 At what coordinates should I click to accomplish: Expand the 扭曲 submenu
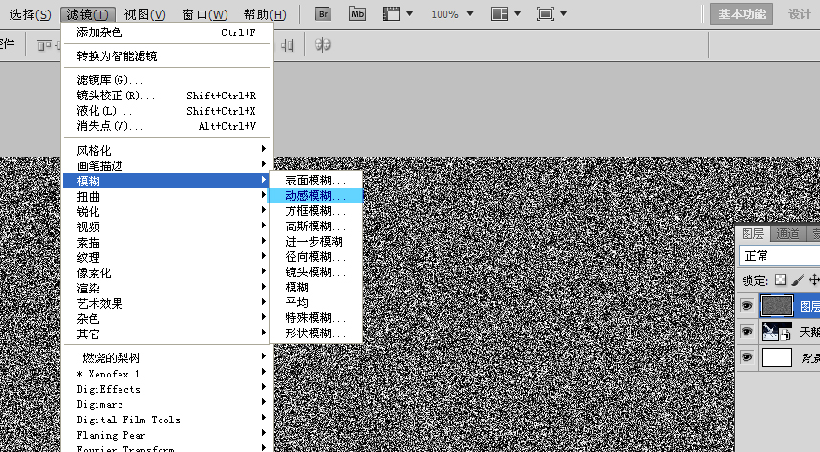167,196
